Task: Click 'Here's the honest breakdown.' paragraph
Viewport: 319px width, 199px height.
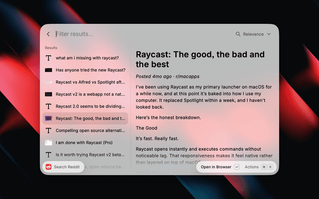Action: (x=168, y=117)
